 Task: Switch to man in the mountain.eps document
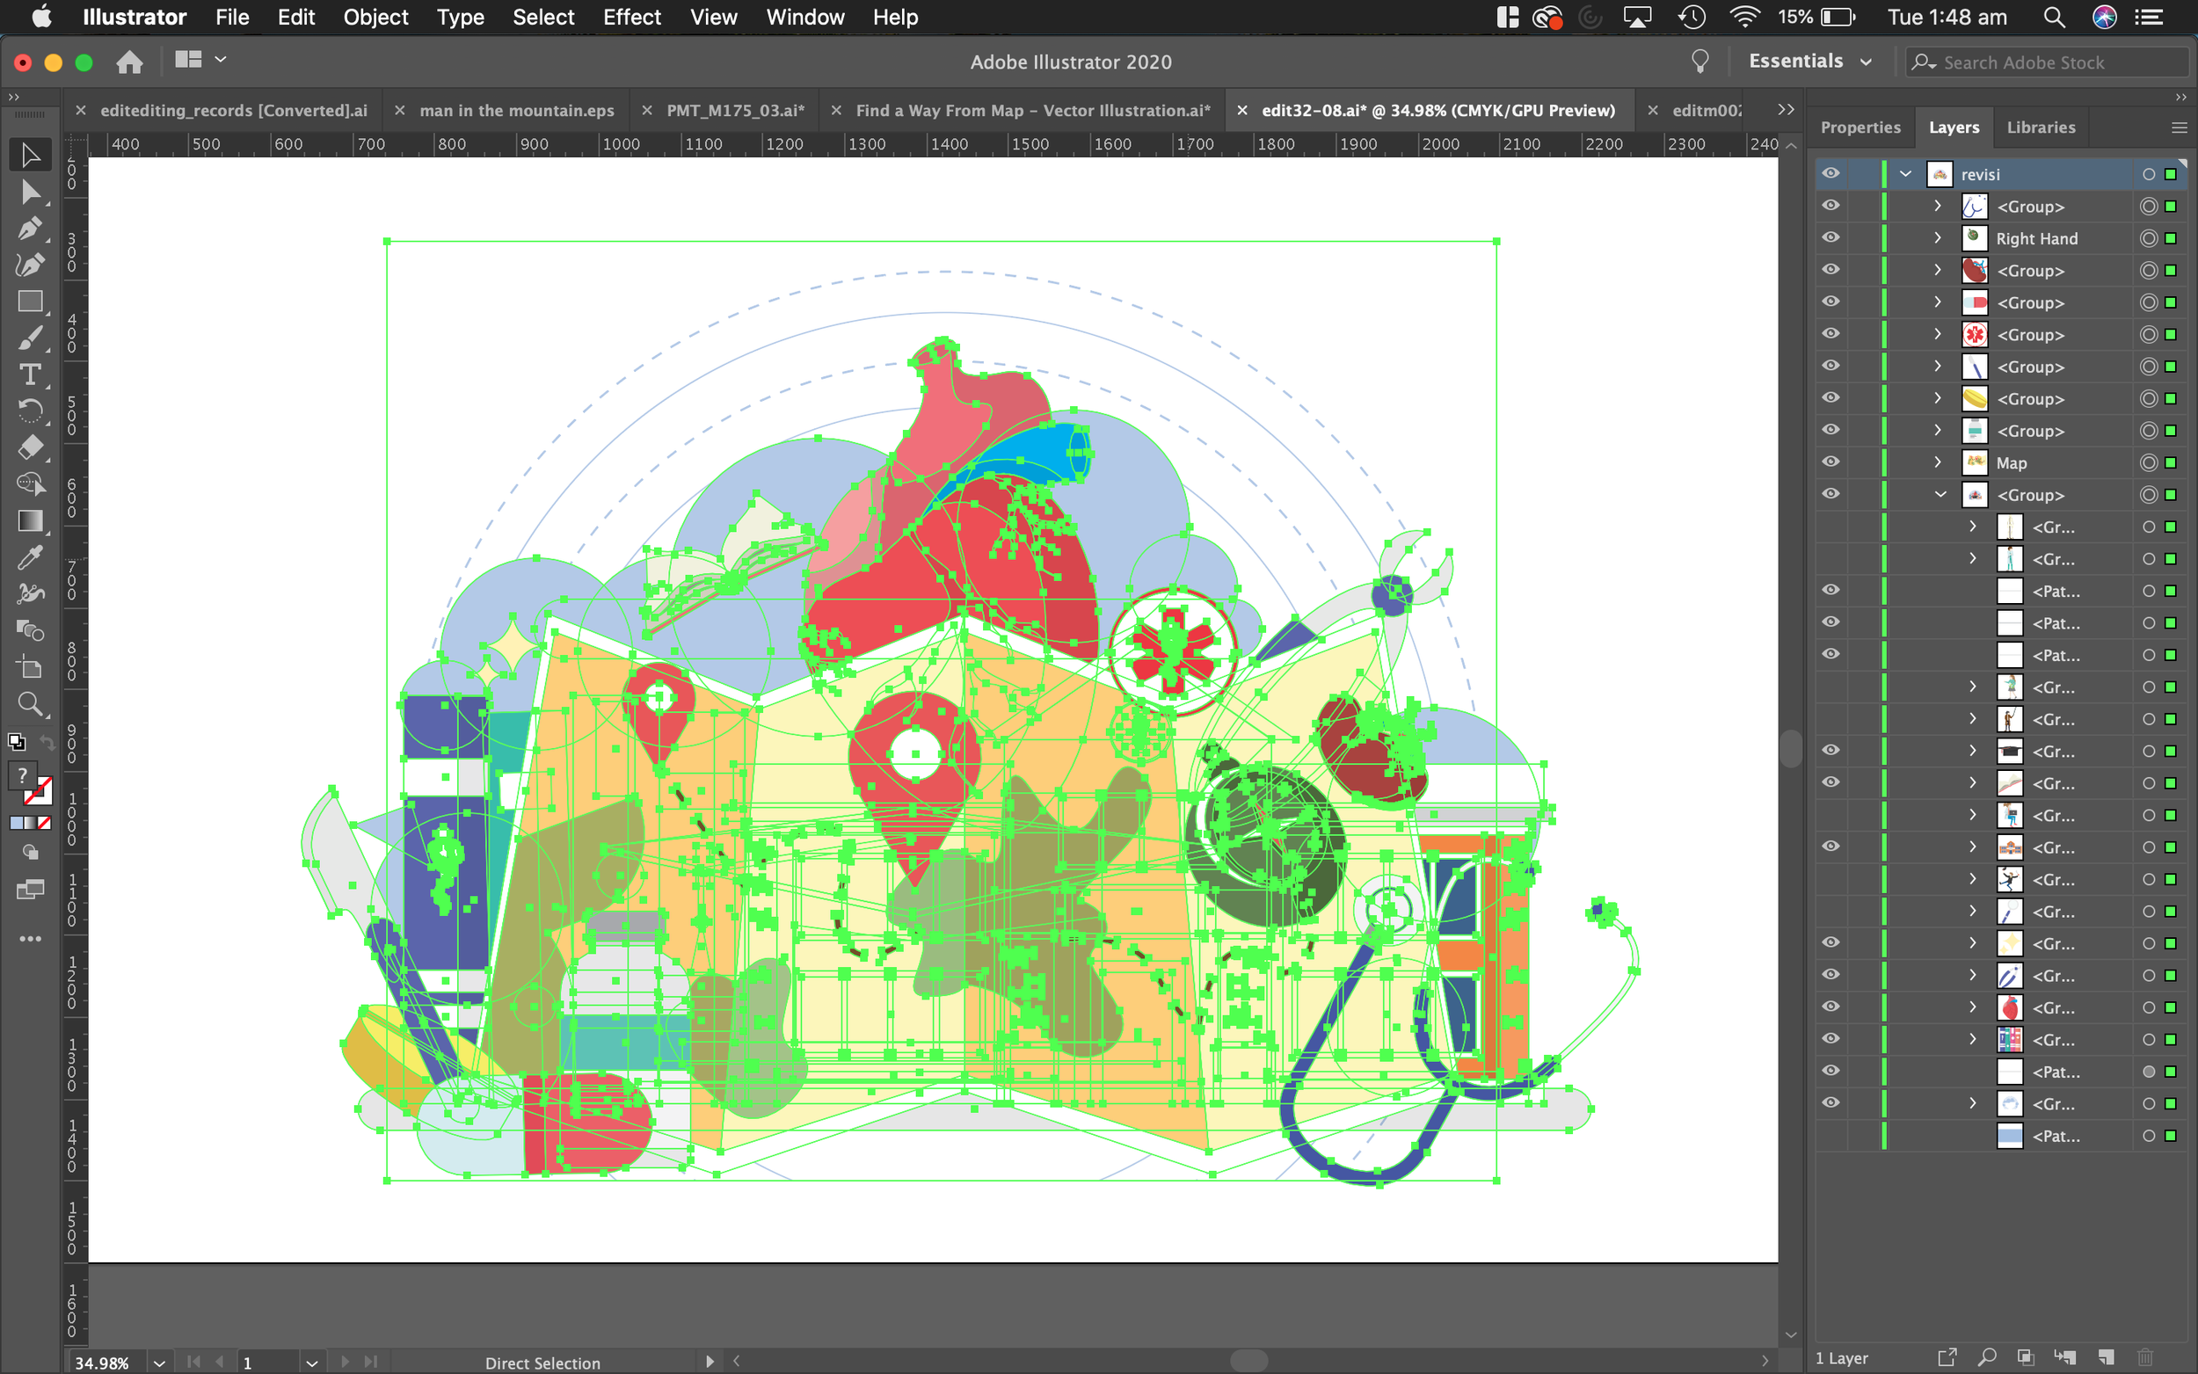click(516, 110)
